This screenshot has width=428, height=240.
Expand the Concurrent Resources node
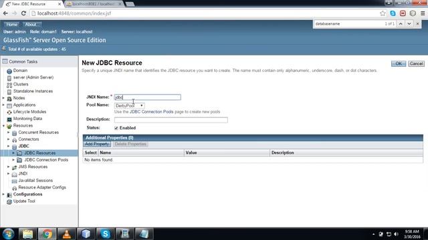(x=8, y=132)
